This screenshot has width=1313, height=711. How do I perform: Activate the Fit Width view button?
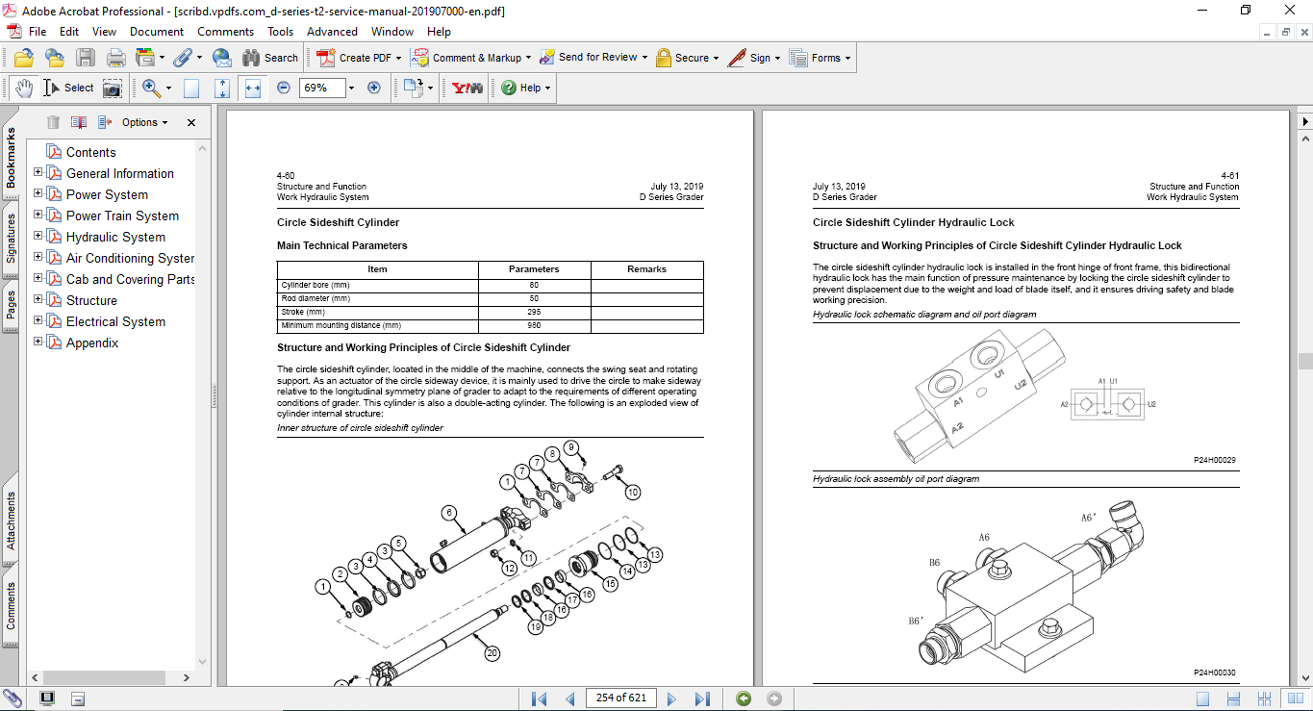click(x=253, y=88)
